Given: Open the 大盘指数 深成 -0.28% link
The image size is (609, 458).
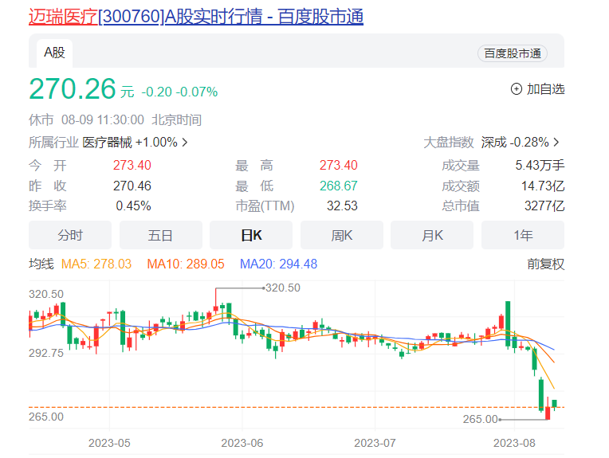Looking at the screenshot, I should pyautogui.click(x=491, y=143).
